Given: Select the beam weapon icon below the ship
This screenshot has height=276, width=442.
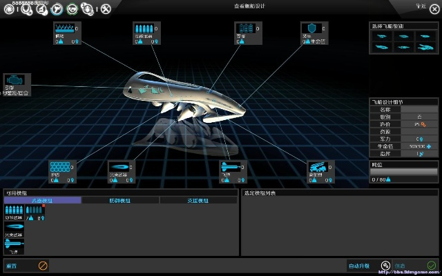Looking at the screenshot, I should click(x=118, y=168).
